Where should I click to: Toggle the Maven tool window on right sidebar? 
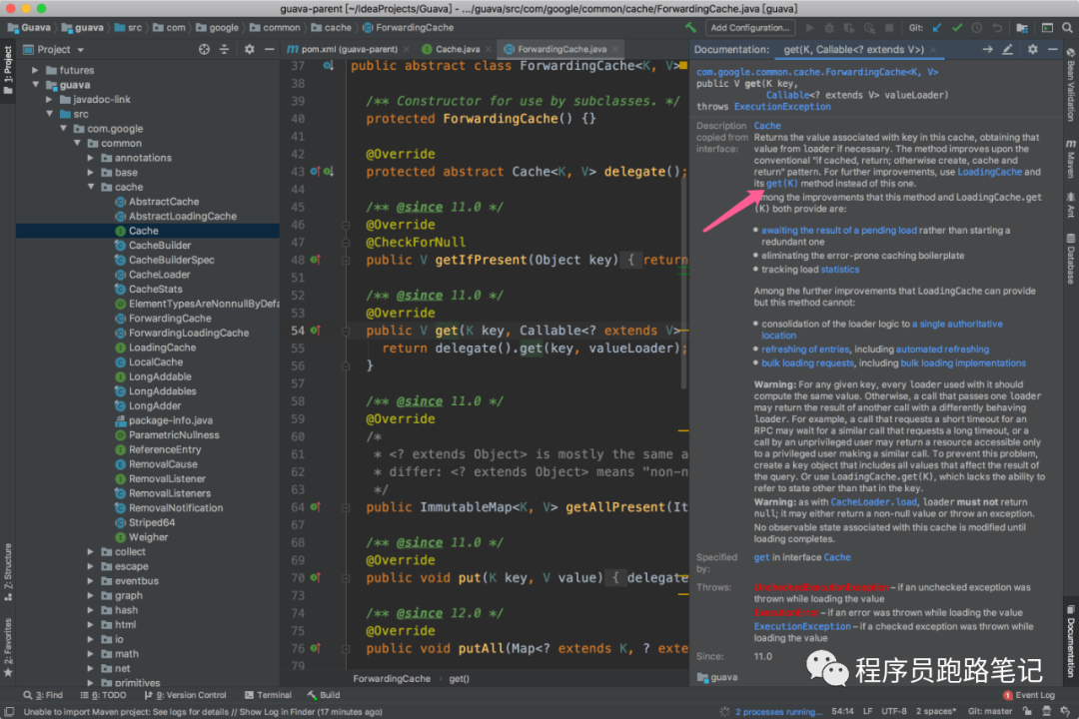click(x=1070, y=158)
